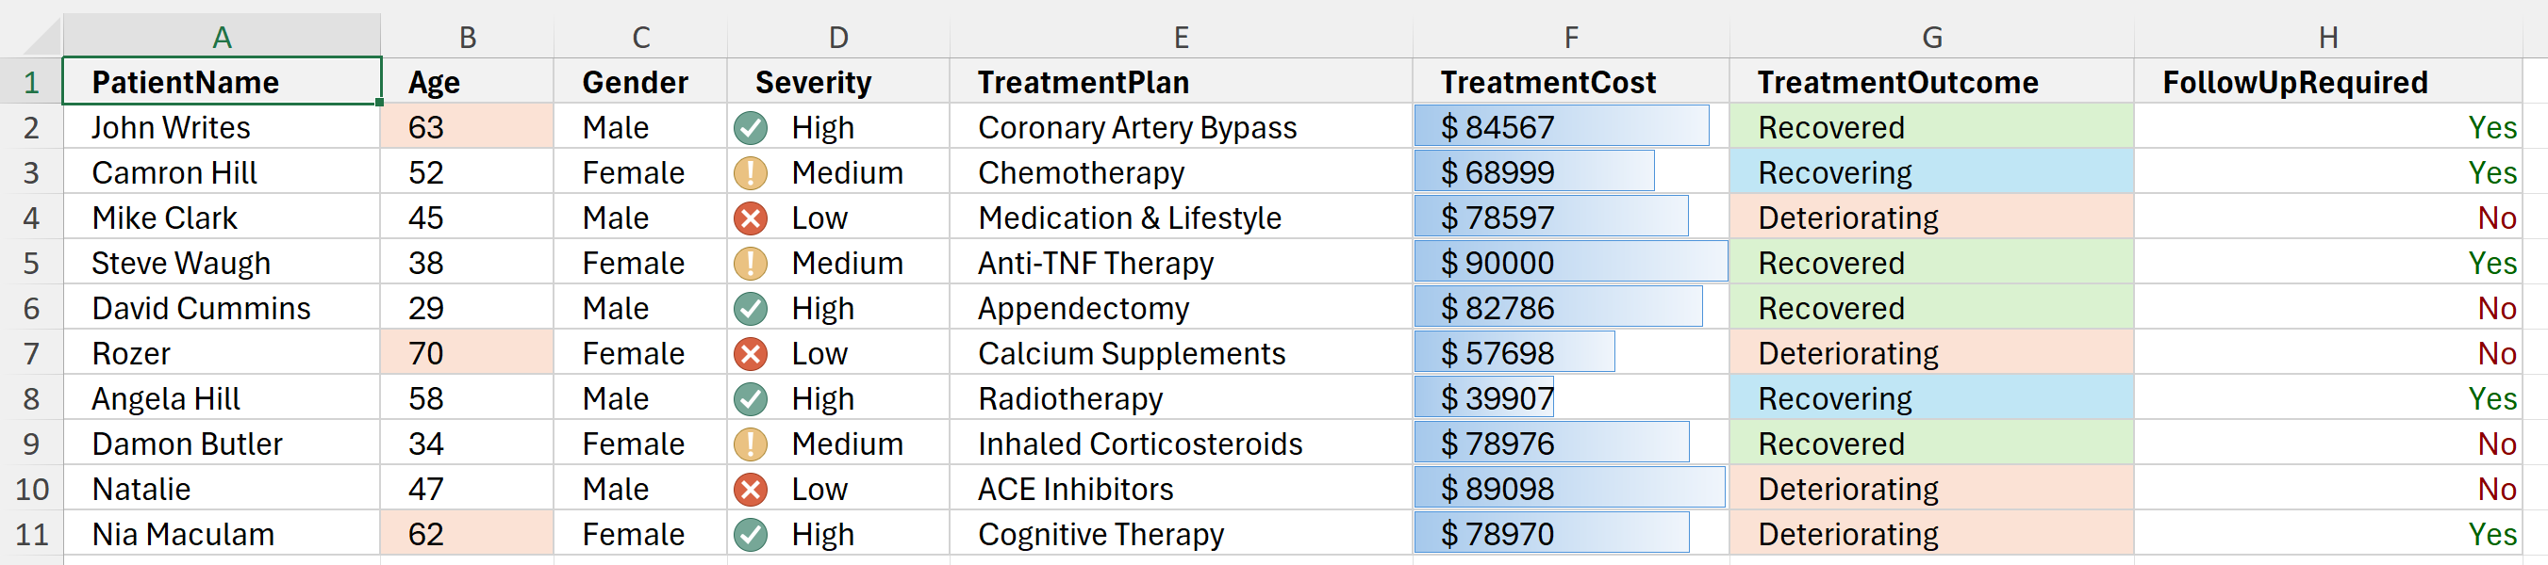
Task: Select the PatientName header cell
Action: pyautogui.click(x=222, y=81)
